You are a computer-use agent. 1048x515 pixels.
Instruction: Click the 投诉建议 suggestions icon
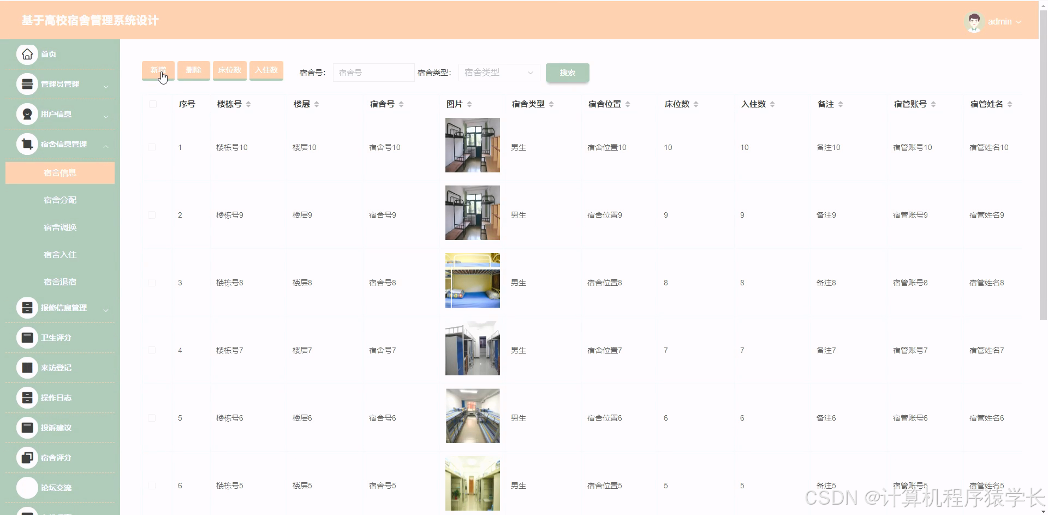27,428
